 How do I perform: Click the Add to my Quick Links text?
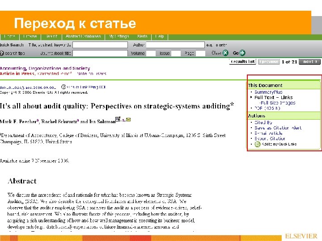tap(279, 144)
